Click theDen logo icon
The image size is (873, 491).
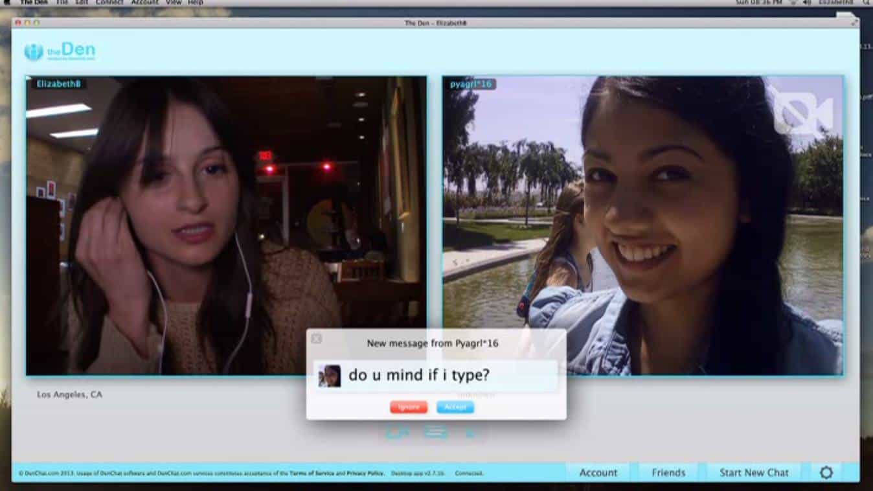pyautogui.click(x=34, y=52)
